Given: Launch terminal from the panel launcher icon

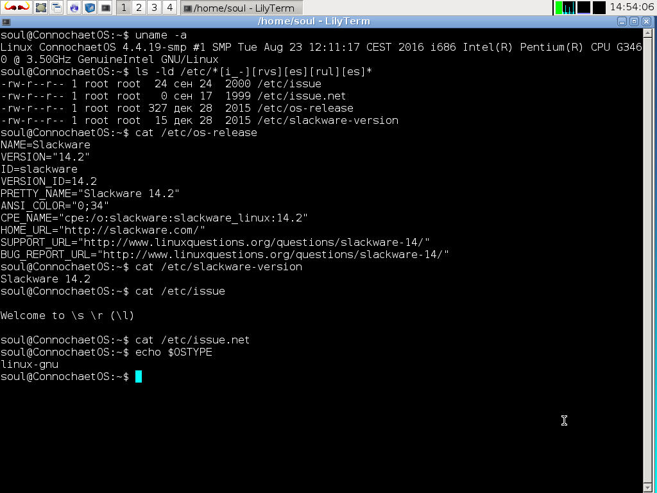Looking at the screenshot, I should pos(105,8).
